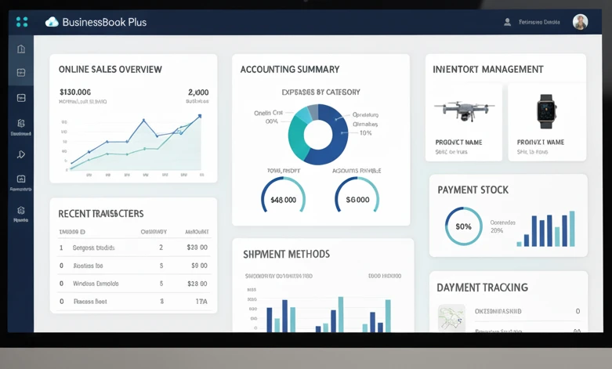Open the map thumbnail in Payment Tracking
The image size is (612, 369).
coord(451,318)
